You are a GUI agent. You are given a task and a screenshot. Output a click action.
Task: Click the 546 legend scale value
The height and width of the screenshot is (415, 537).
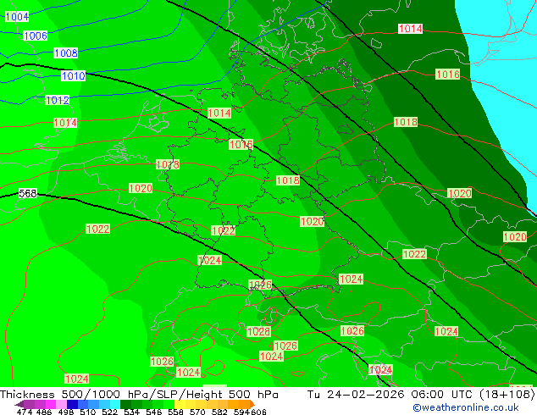[154, 412]
